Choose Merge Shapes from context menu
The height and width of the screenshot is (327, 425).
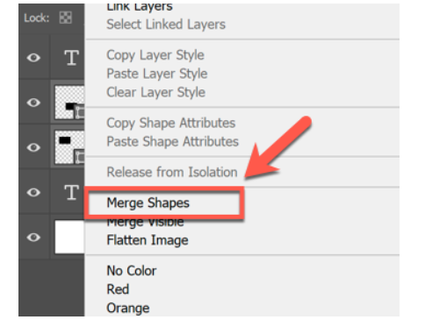tap(148, 203)
